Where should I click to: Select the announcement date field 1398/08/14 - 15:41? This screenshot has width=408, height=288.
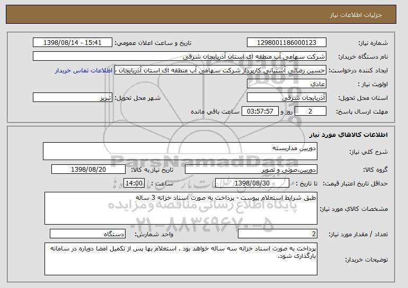(73, 43)
